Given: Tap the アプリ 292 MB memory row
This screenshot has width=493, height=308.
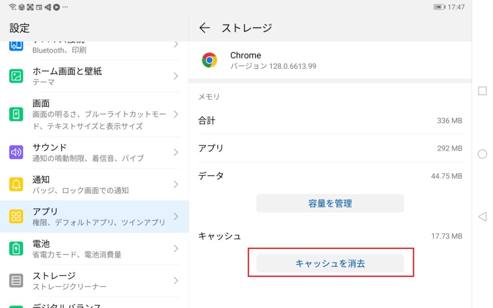Looking at the screenshot, I should point(330,148).
